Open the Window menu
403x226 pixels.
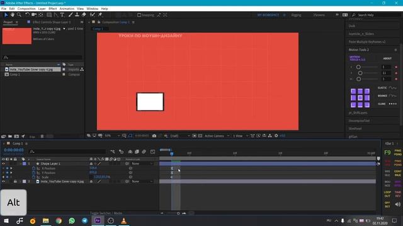click(x=93, y=9)
